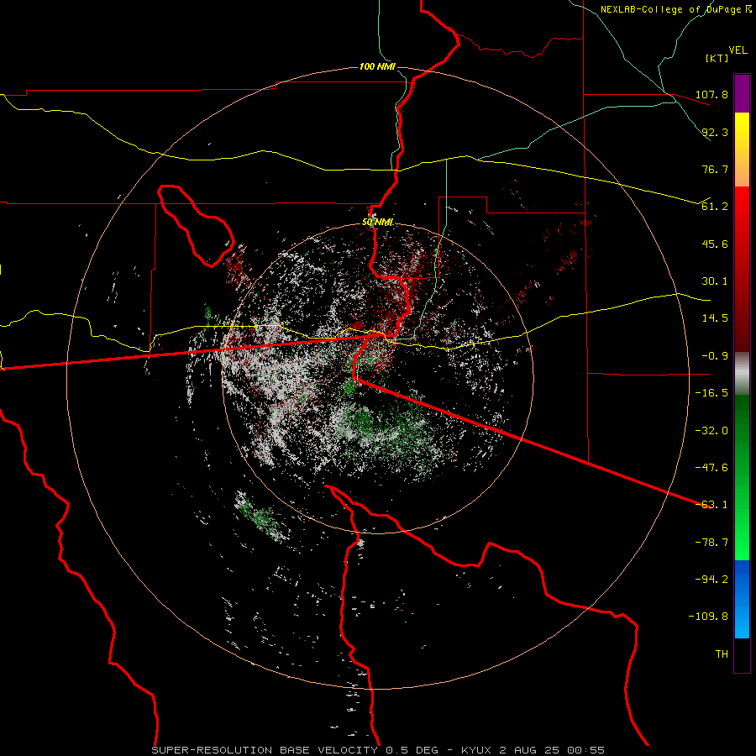The image size is (756, 756).
Task: Click the -0.9 velocity scale value
Action: (x=715, y=356)
